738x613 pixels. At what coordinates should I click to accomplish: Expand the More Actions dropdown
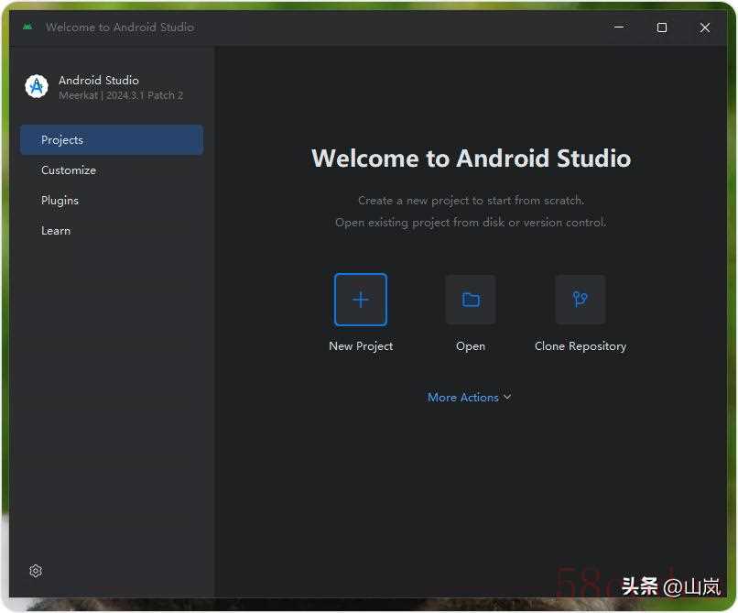click(x=463, y=398)
